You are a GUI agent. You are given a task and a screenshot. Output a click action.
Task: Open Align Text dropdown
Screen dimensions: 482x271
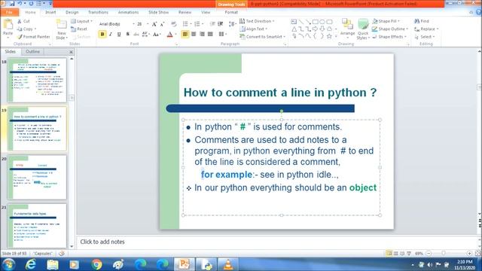[254, 29]
